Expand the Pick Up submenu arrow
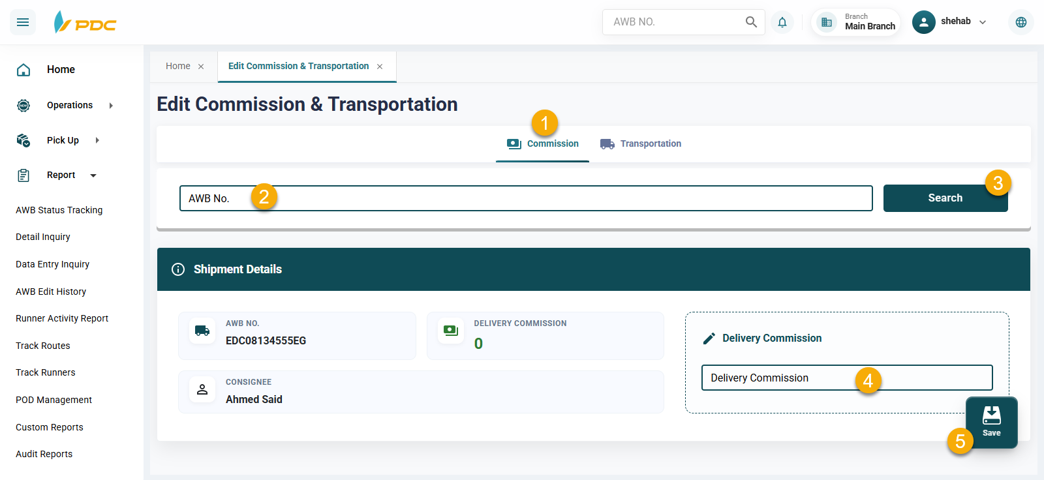This screenshot has height=480, width=1044. point(97,140)
